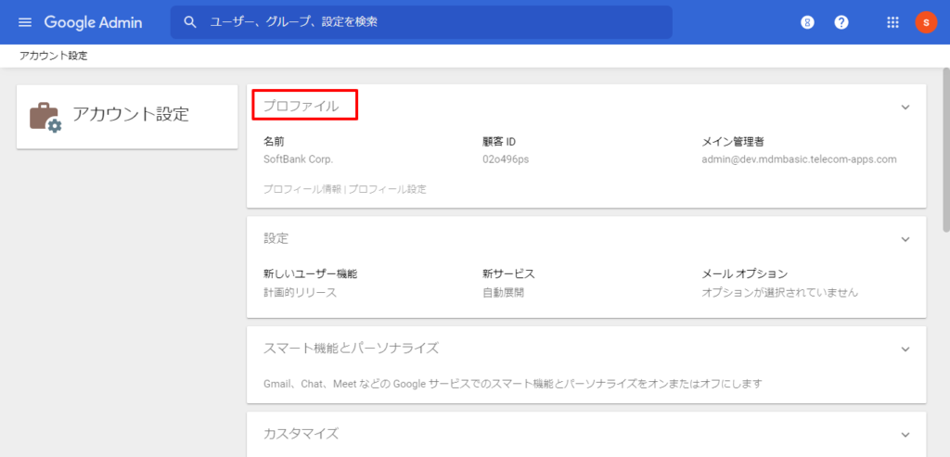Open the Google apps grid launcher

click(x=893, y=22)
